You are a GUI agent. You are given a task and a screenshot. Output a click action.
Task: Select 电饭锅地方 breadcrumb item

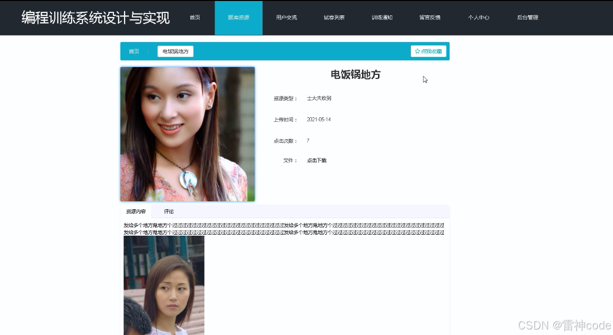click(x=175, y=50)
